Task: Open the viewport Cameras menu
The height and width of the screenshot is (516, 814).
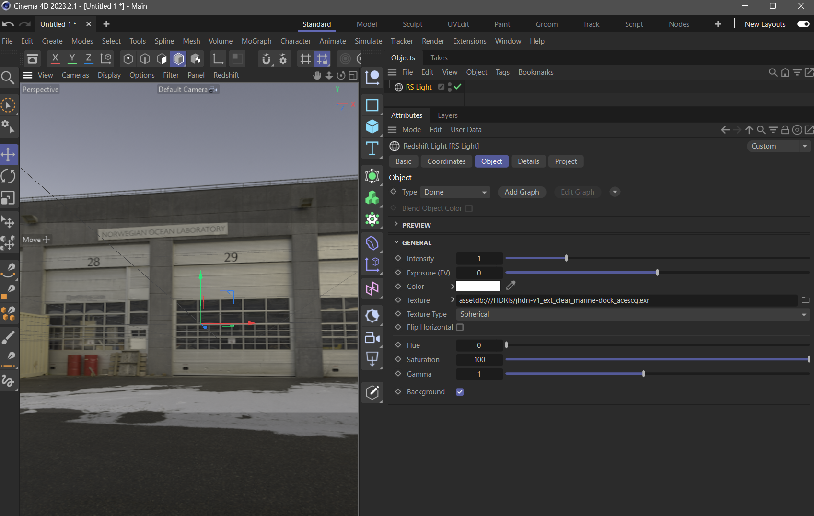Action: pos(75,75)
